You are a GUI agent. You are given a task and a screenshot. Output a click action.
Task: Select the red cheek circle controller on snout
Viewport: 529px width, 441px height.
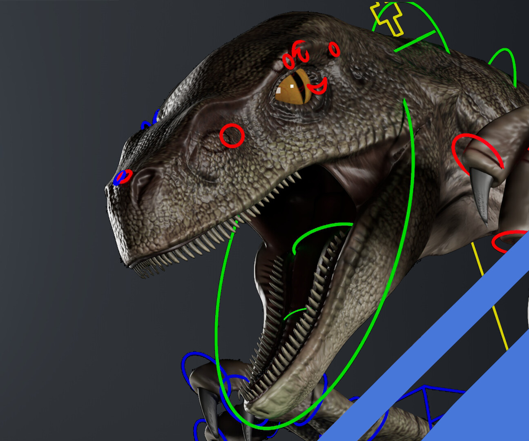click(231, 135)
